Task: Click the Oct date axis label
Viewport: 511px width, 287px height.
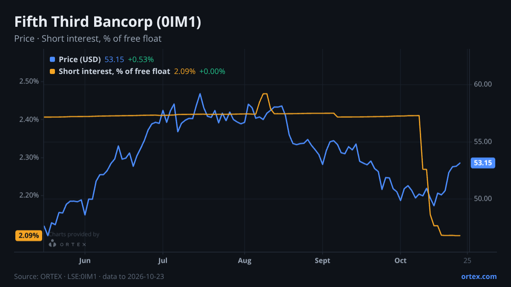Action: 401,261
